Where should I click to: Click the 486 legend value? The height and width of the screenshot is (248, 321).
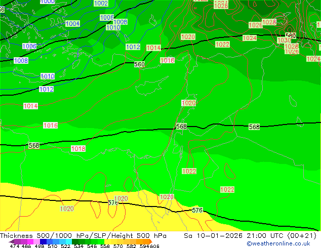(x=26, y=246)
